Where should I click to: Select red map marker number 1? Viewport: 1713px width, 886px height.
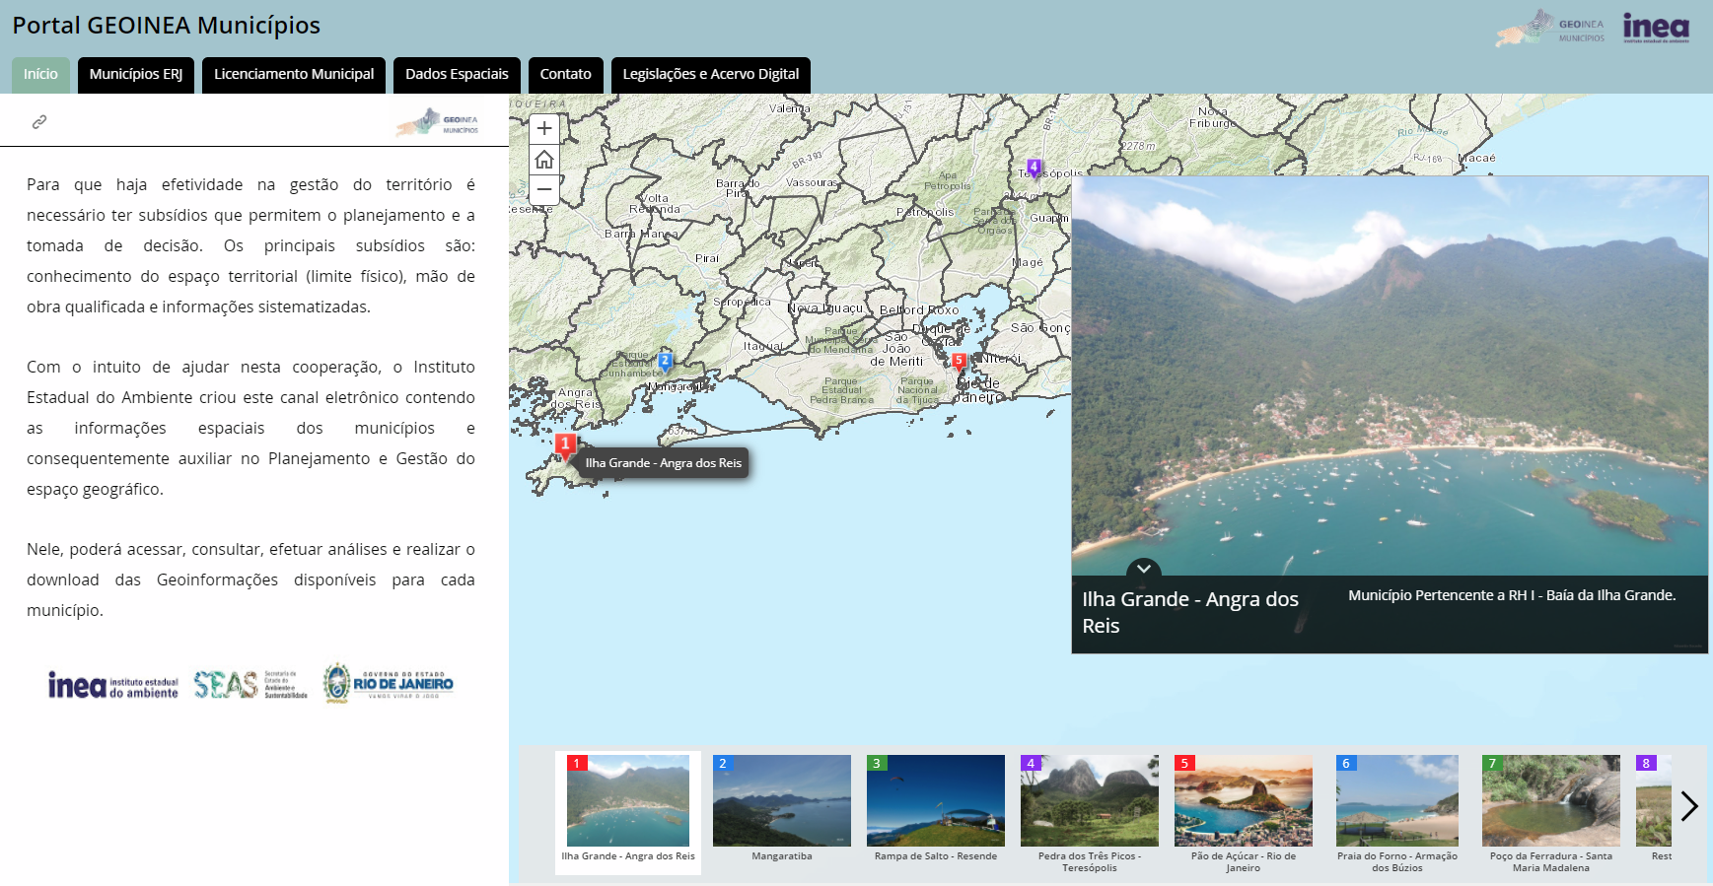(x=565, y=445)
